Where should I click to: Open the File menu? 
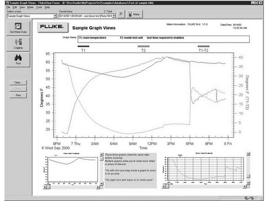coord(8,7)
